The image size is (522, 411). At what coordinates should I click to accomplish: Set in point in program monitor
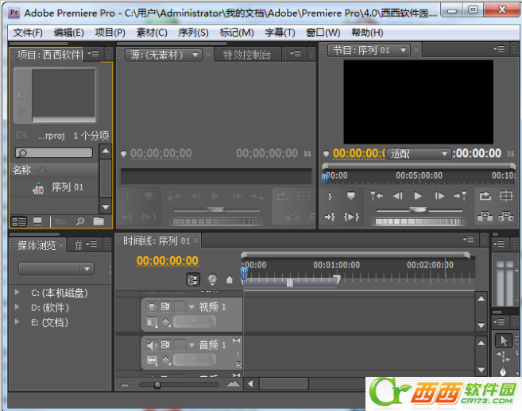(x=330, y=196)
